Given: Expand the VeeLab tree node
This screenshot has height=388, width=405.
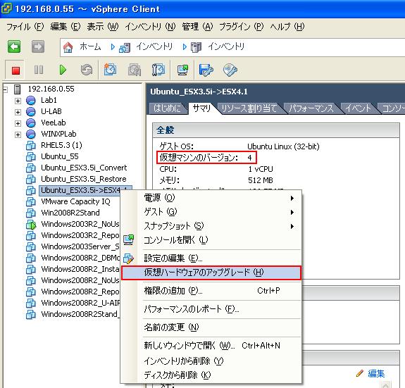Looking at the screenshot, I should [18, 123].
